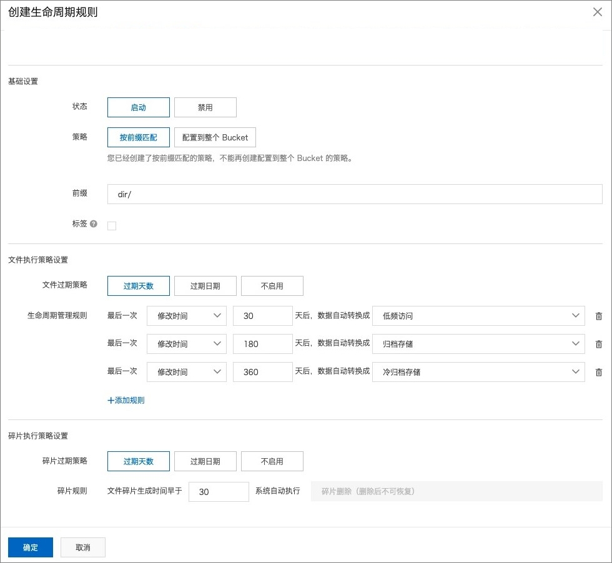Select 不启用 under 碎片过期策略

tap(272, 461)
